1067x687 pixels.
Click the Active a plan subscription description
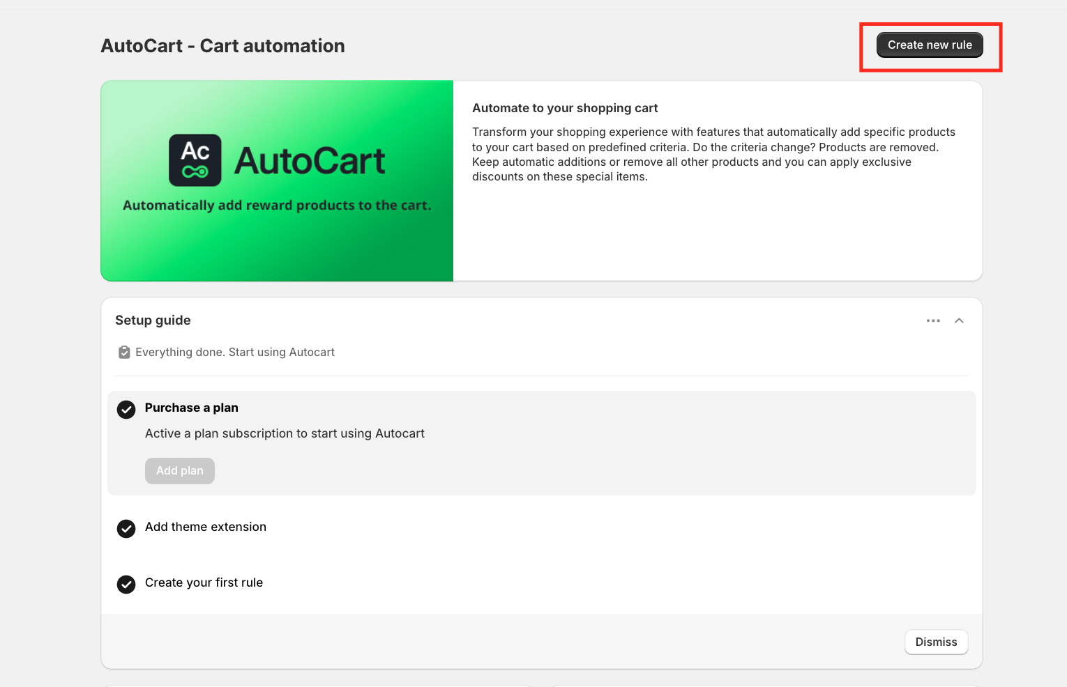pos(285,433)
